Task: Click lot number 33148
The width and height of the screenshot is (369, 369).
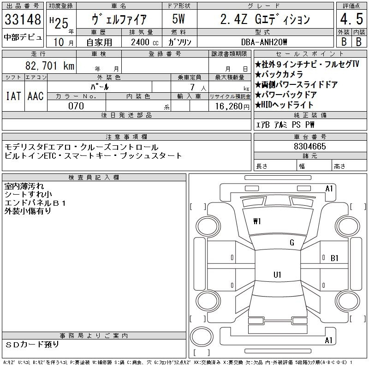Action: click(23, 19)
